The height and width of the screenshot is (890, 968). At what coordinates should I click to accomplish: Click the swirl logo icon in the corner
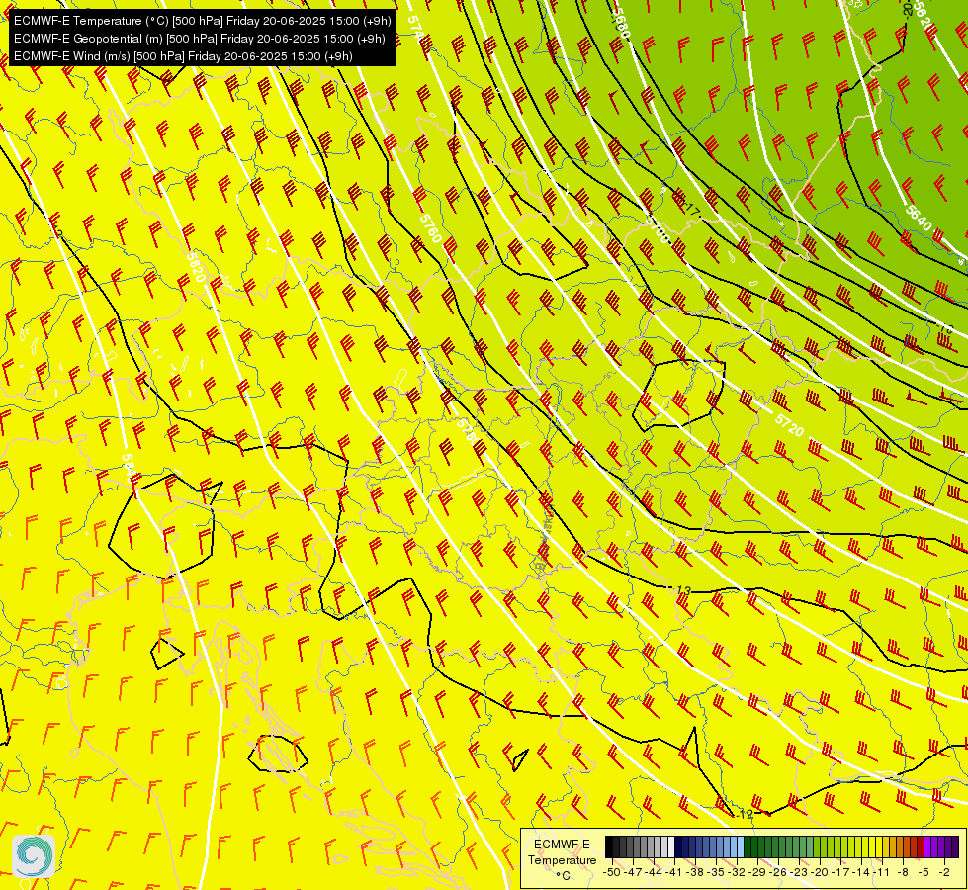point(34,856)
